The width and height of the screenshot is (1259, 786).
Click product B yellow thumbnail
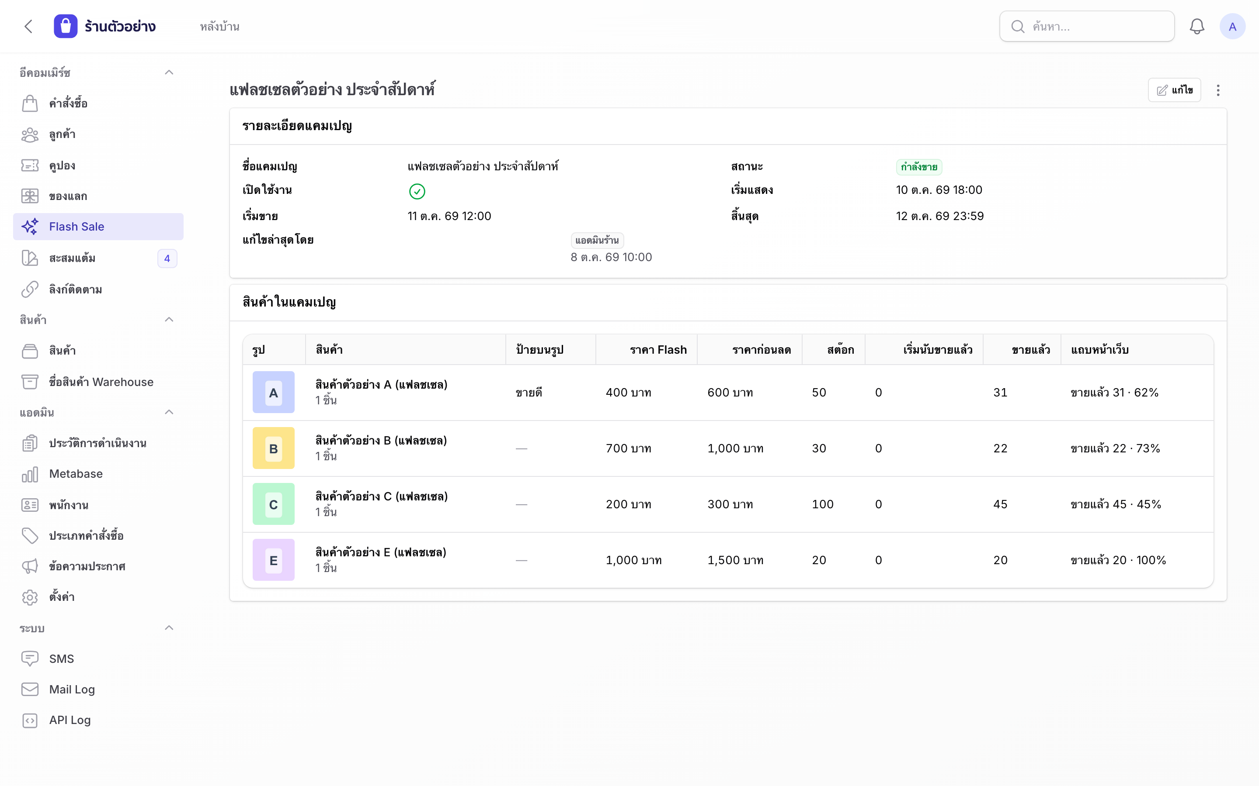point(274,448)
